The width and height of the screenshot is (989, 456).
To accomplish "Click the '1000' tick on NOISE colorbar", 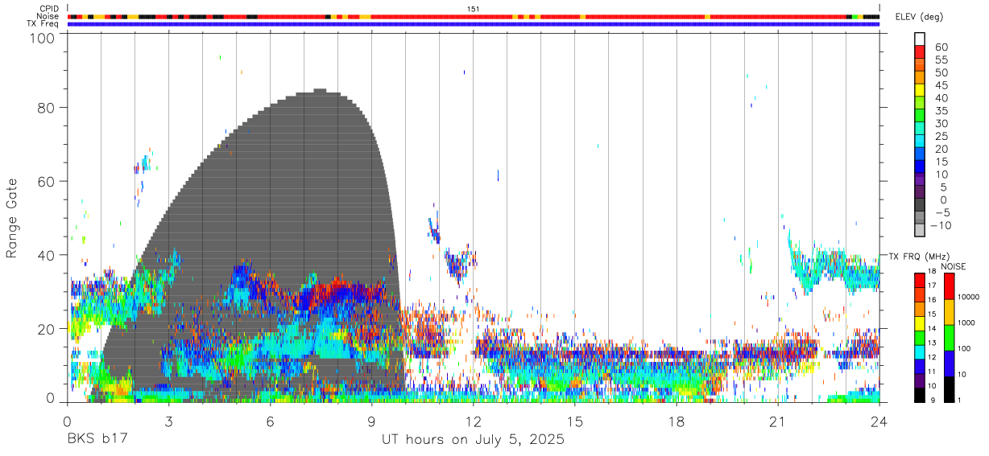I will click(x=968, y=323).
